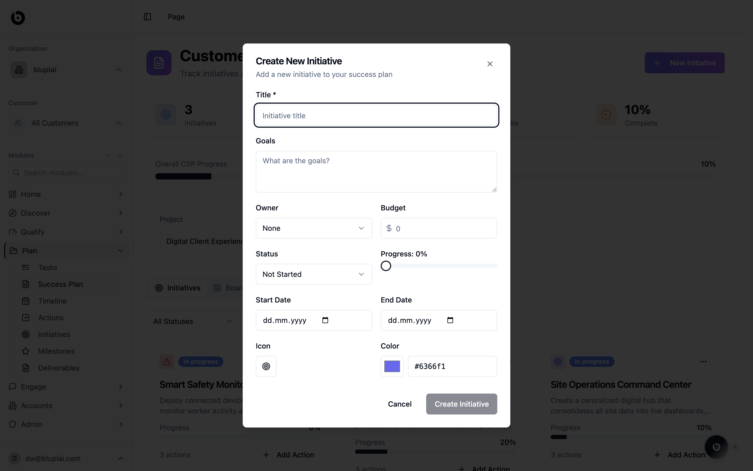The height and width of the screenshot is (471, 753).
Task: Toggle the sidebar panel icon
Action: (147, 17)
